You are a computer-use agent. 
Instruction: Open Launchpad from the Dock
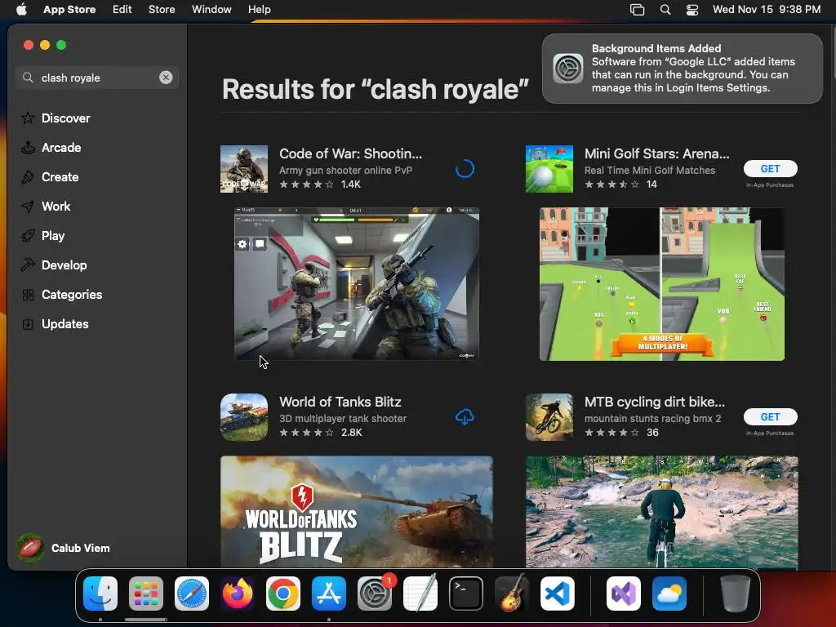[x=146, y=594]
